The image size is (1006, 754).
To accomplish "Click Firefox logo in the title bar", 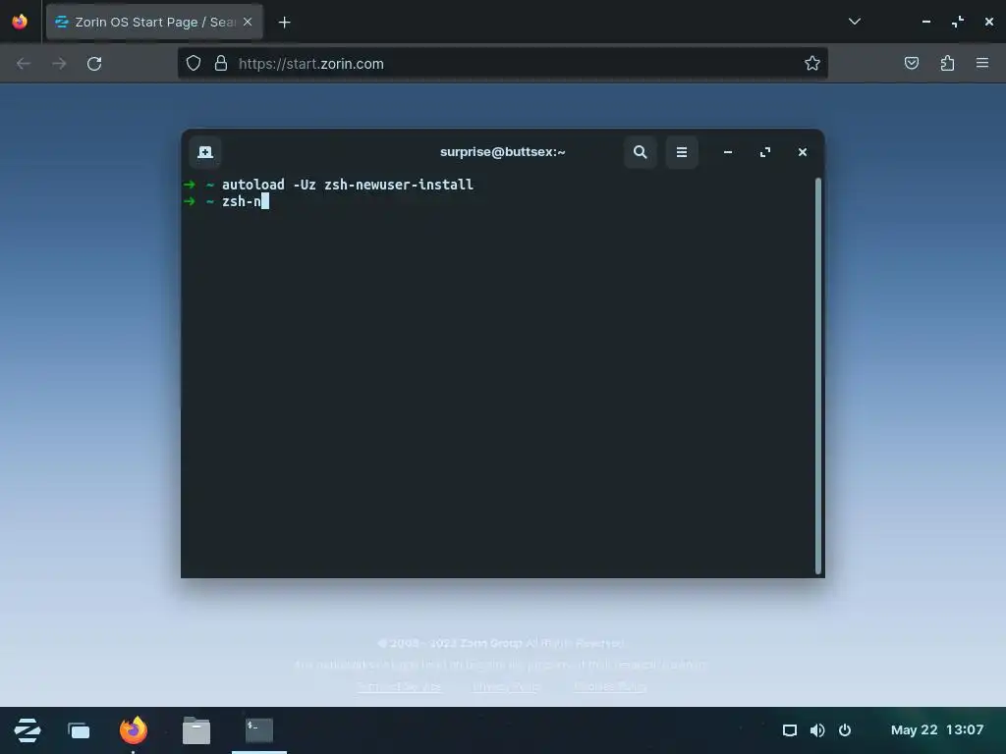I will coord(20,22).
